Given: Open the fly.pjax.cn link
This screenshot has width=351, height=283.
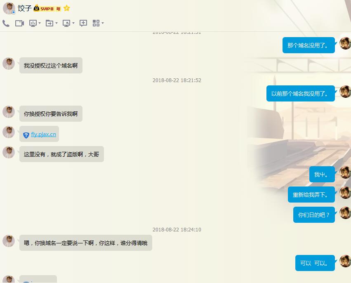Looking at the screenshot, I should click(x=43, y=134).
